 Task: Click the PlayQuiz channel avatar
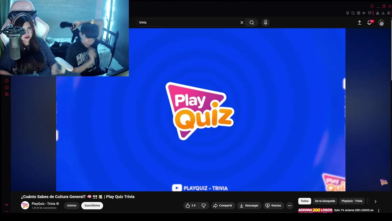pos(25,205)
